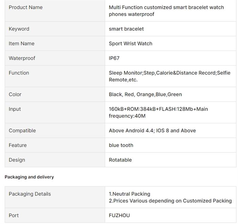238x224 pixels.
Task: Click the 'Black, Red, Orange,Blue,Green' color value
Action: click(x=145, y=94)
